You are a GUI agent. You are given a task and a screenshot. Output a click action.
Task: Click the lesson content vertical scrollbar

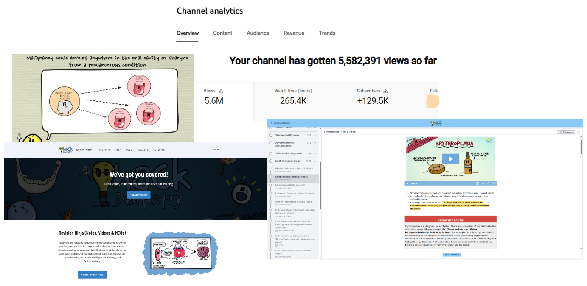(x=581, y=147)
